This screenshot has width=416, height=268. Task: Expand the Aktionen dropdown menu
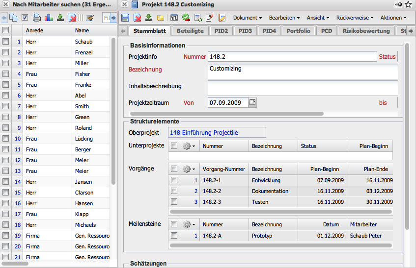pyautogui.click(x=393, y=18)
